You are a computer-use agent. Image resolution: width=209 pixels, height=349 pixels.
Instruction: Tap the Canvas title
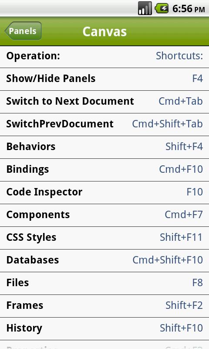click(x=104, y=31)
